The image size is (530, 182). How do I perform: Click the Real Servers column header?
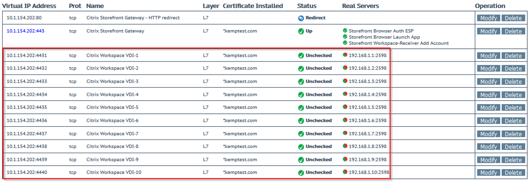click(x=360, y=6)
